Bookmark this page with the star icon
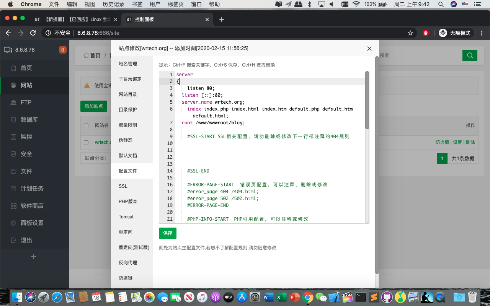The image size is (490, 306). pos(410,33)
